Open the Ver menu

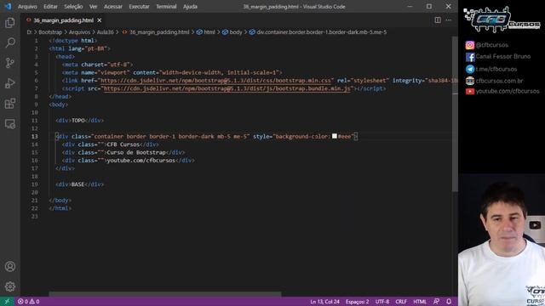tap(93, 7)
